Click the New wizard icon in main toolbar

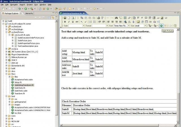pyautogui.click(x=4, y=9)
